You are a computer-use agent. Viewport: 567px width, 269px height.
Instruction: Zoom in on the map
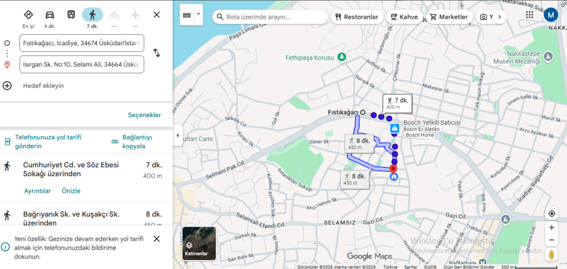551,228
